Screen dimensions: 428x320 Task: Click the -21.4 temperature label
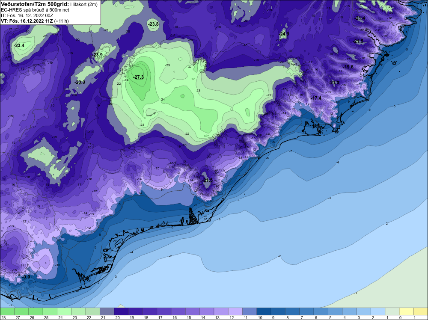click(360, 18)
